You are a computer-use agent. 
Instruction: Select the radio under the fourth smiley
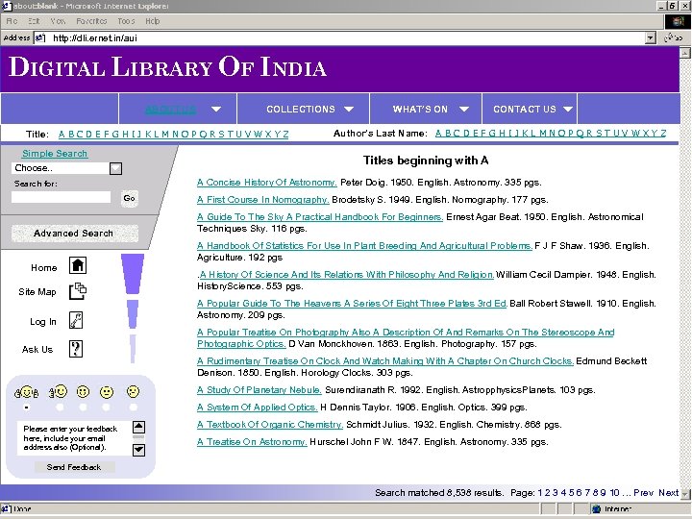pos(106,408)
